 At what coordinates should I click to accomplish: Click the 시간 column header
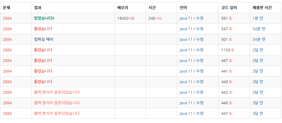coord(152,8)
